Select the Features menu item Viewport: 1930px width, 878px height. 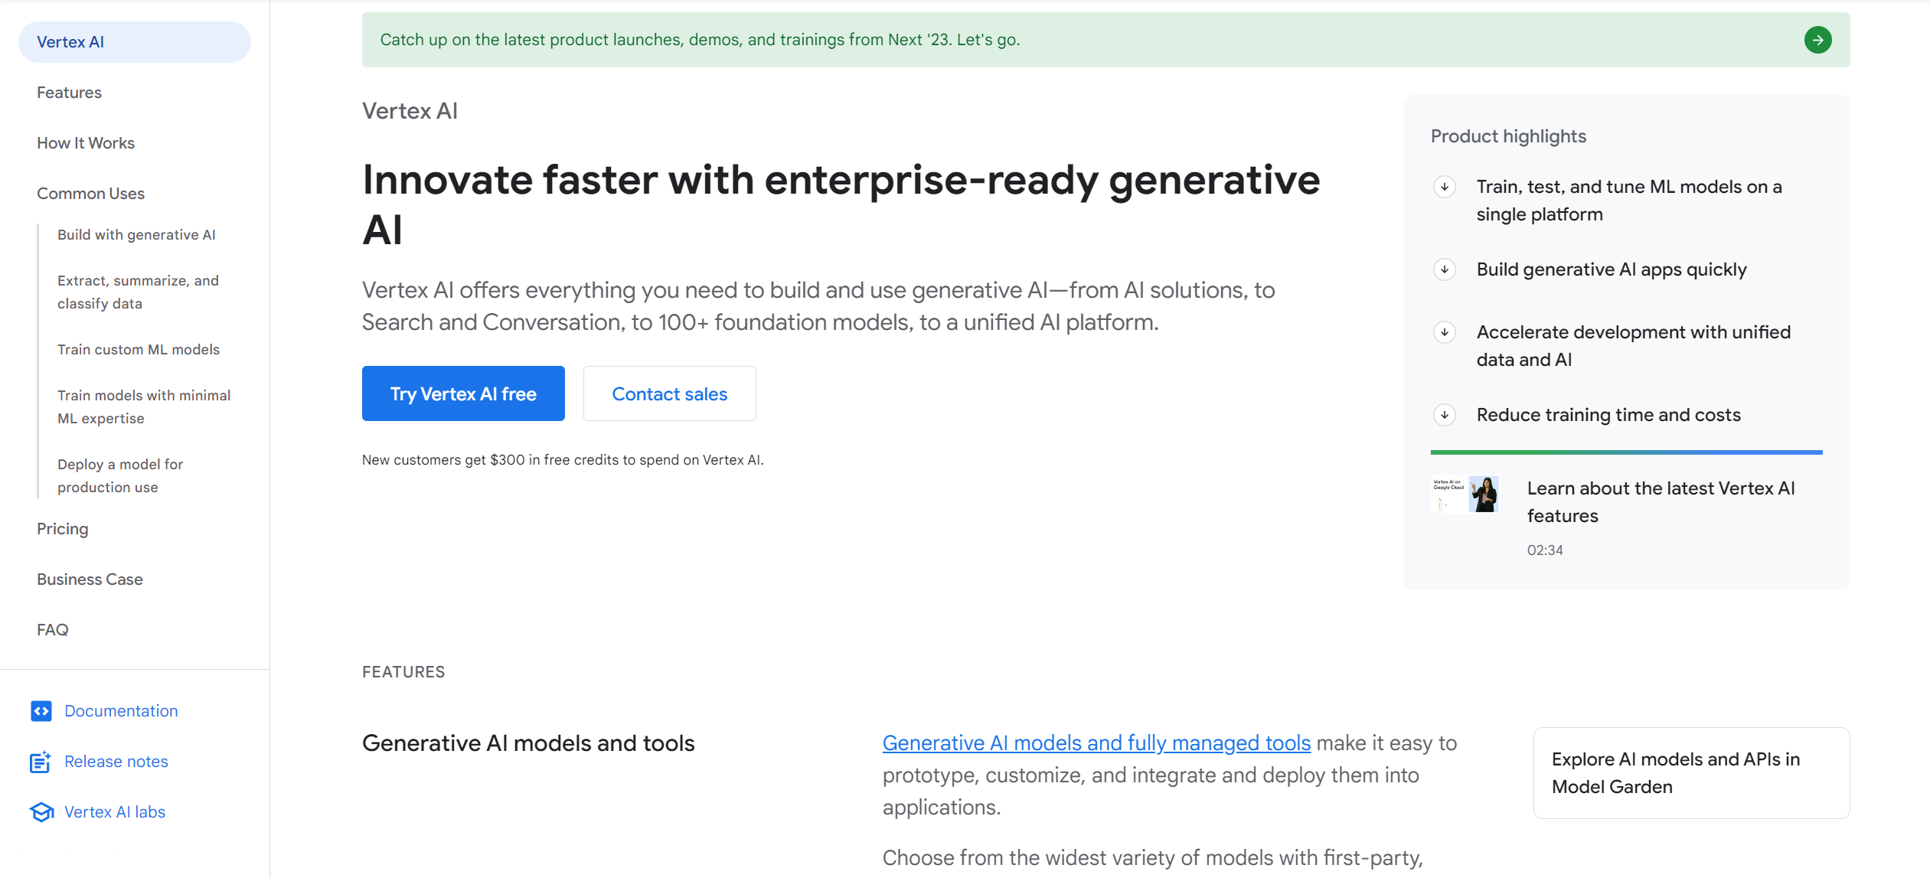(69, 93)
